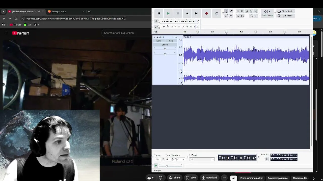Start recording with the red Record button

pos(206,13)
